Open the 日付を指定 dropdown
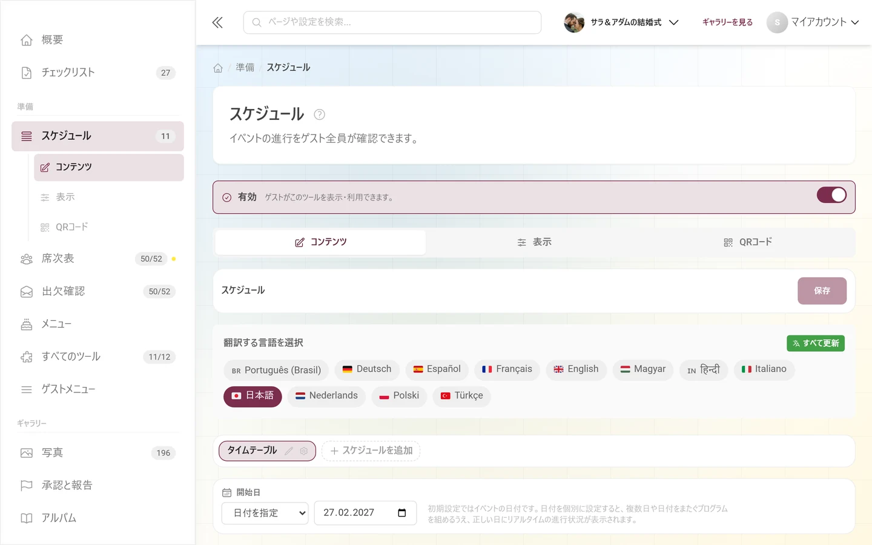872x545 pixels. coord(265,513)
